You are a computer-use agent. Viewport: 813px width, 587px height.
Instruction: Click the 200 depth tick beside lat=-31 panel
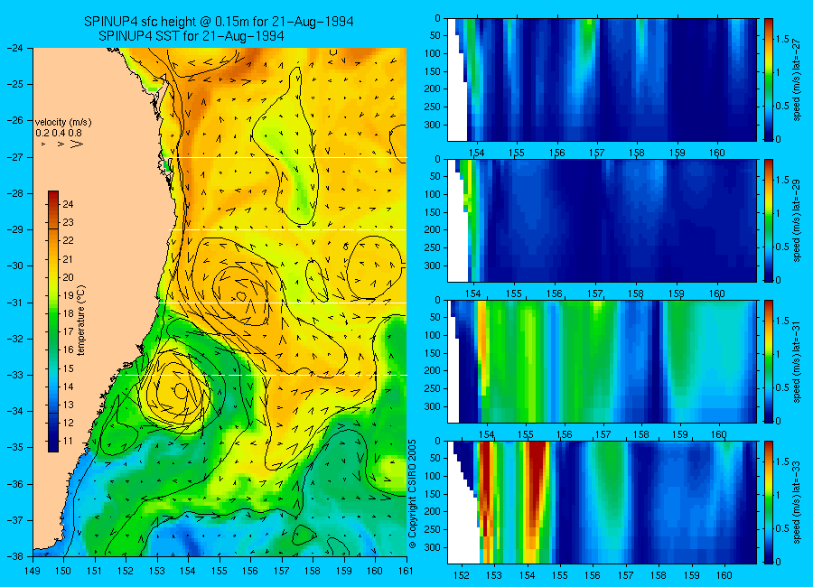(x=432, y=371)
